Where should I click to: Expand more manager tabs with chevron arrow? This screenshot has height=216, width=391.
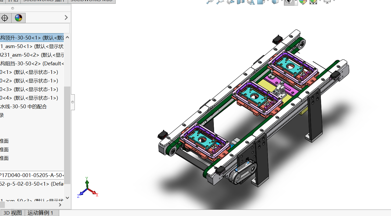[66, 18]
